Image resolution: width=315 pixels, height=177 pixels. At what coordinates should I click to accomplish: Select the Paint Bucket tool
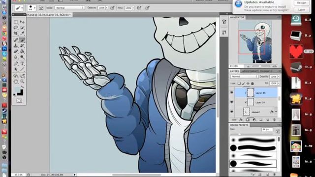(22, 51)
